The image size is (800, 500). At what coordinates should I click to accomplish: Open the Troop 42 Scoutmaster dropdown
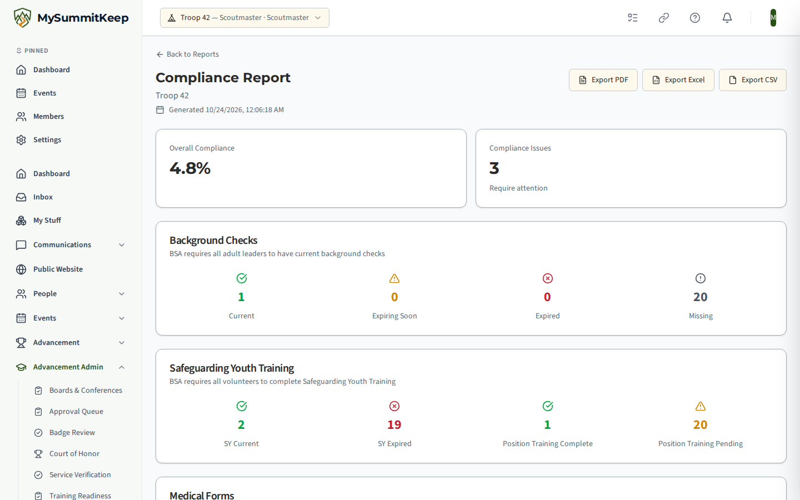click(244, 18)
